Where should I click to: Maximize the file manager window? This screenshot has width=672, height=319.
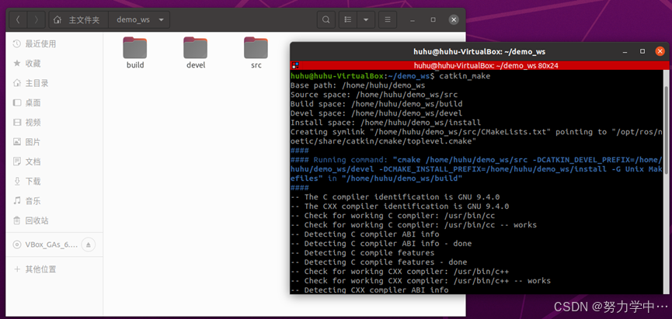point(433,19)
